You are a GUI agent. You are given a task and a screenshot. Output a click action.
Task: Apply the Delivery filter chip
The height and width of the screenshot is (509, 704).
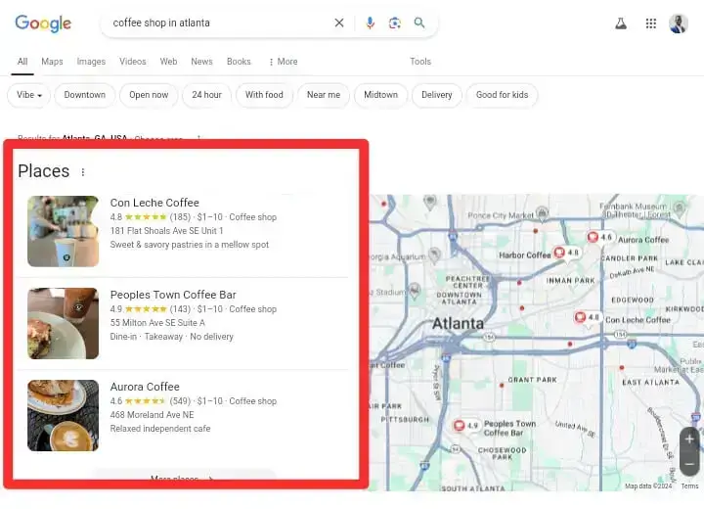pos(437,95)
